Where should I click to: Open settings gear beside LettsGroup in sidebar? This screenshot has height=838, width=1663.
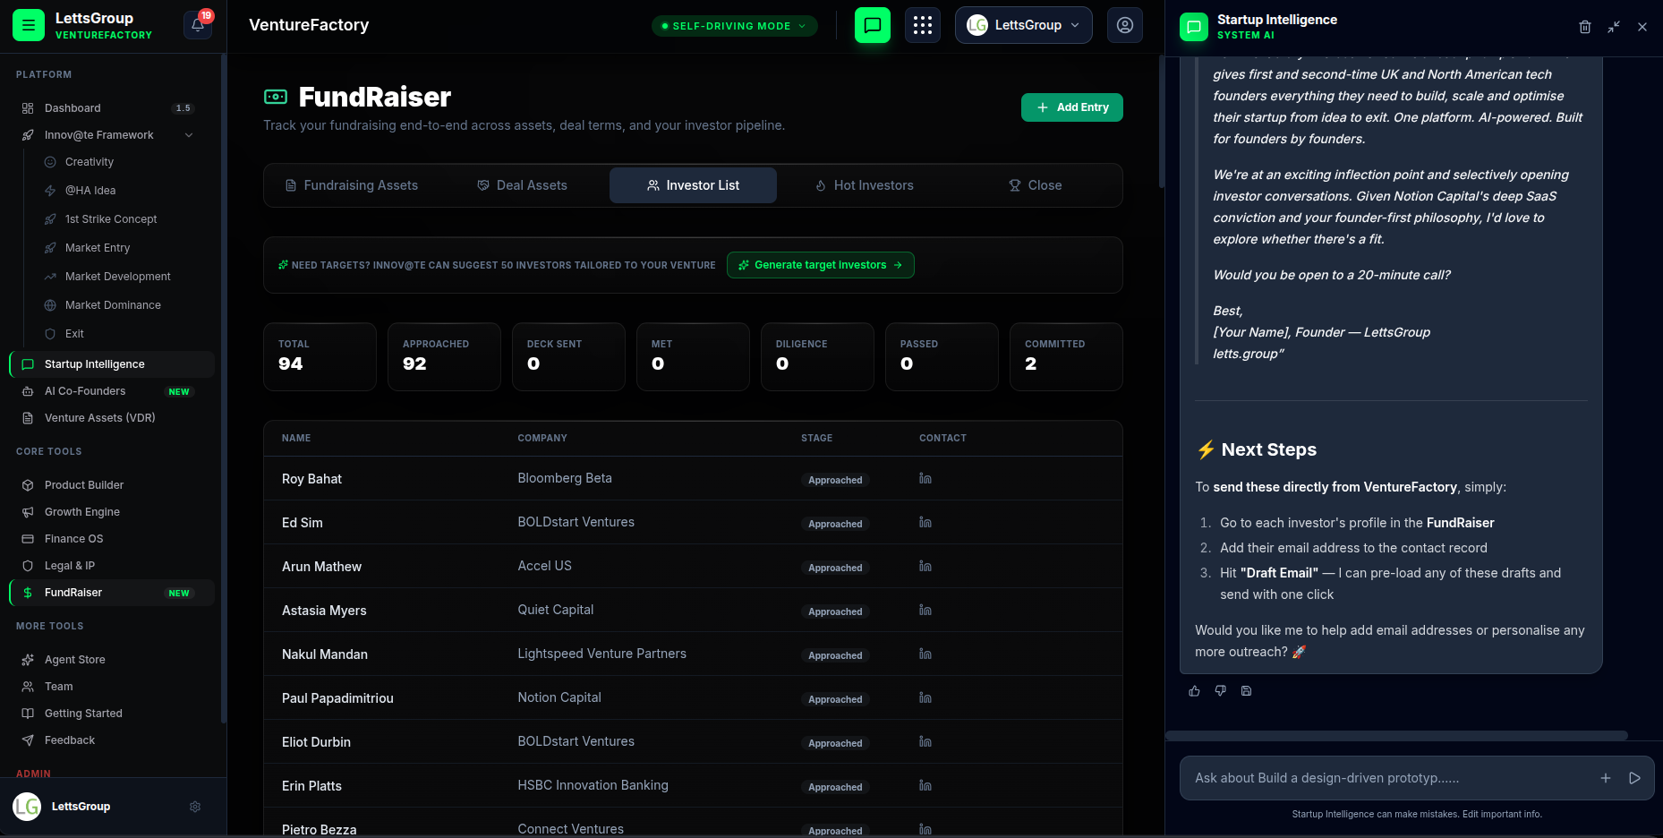[x=195, y=807]
